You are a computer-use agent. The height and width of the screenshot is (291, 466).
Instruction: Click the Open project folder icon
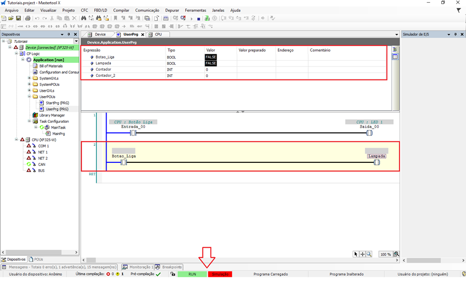click(x=11, y=18)
